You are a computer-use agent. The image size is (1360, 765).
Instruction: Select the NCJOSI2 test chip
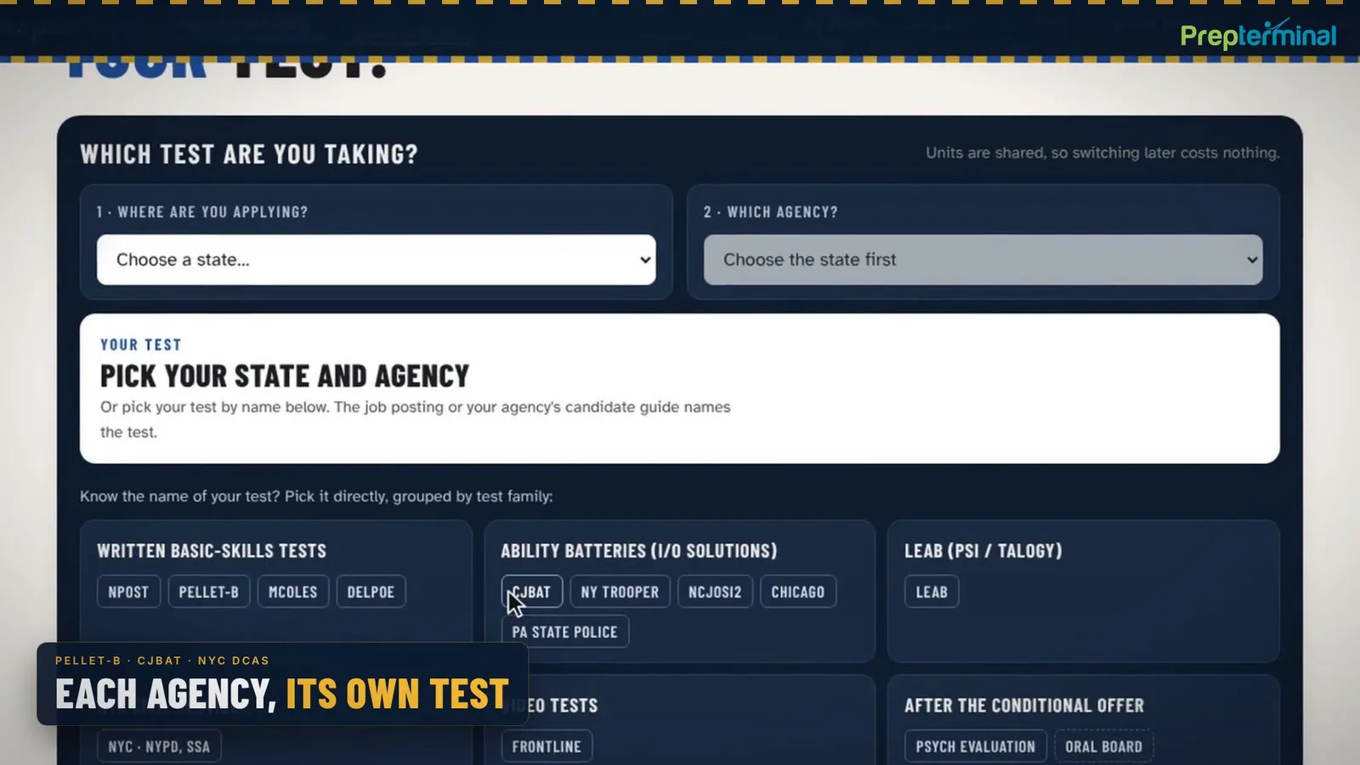point(715,592)
